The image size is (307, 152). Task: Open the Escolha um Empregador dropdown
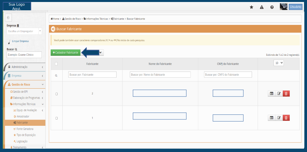[x=24, y=31]
